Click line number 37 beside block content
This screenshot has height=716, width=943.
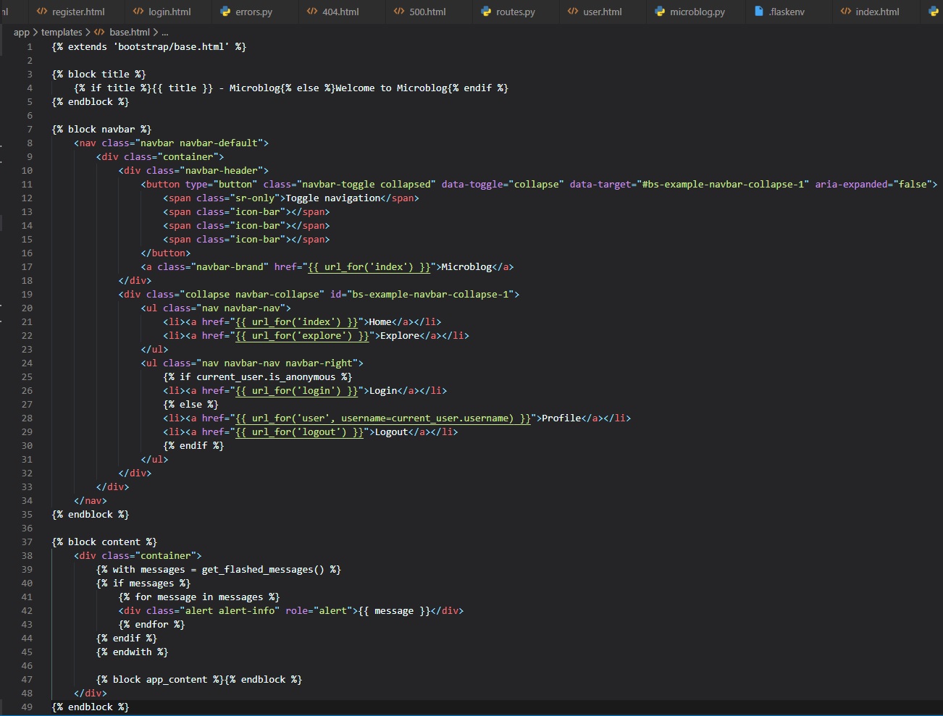[27, 542]
